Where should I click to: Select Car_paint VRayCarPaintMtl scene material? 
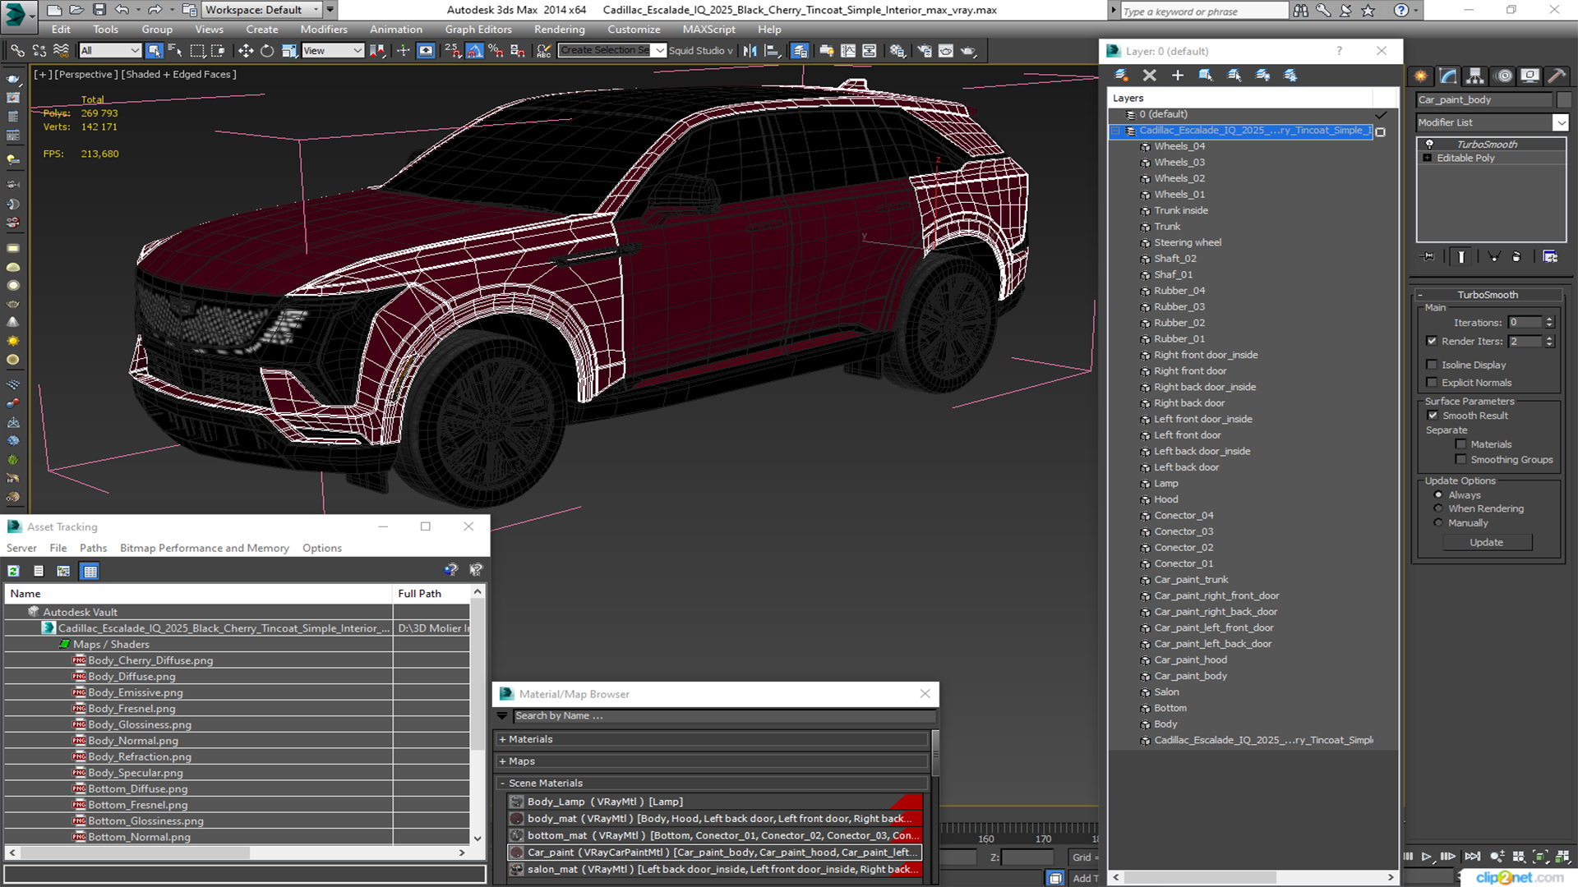714,853
